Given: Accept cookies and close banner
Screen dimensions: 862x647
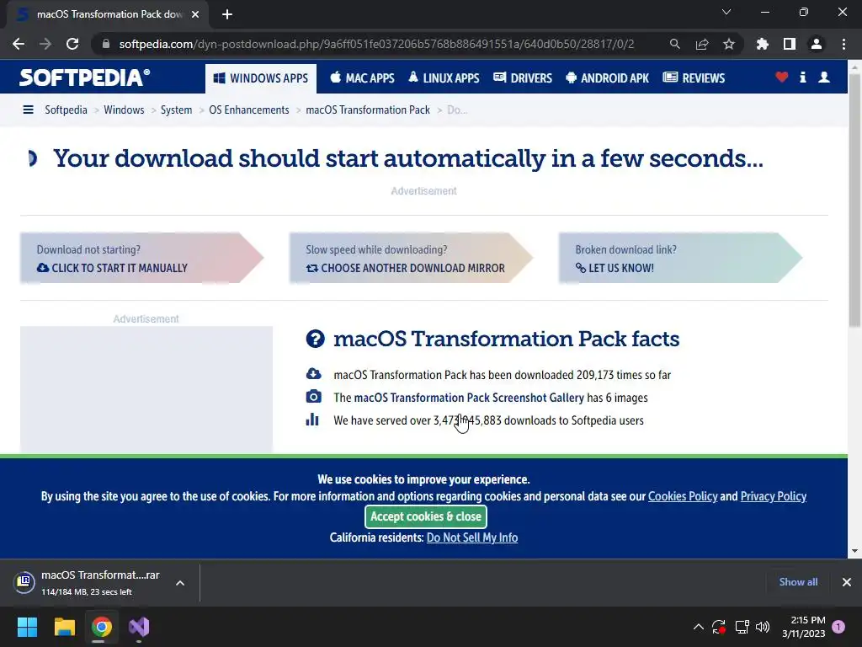Looking at the screenshot, I should click(425, 516).
